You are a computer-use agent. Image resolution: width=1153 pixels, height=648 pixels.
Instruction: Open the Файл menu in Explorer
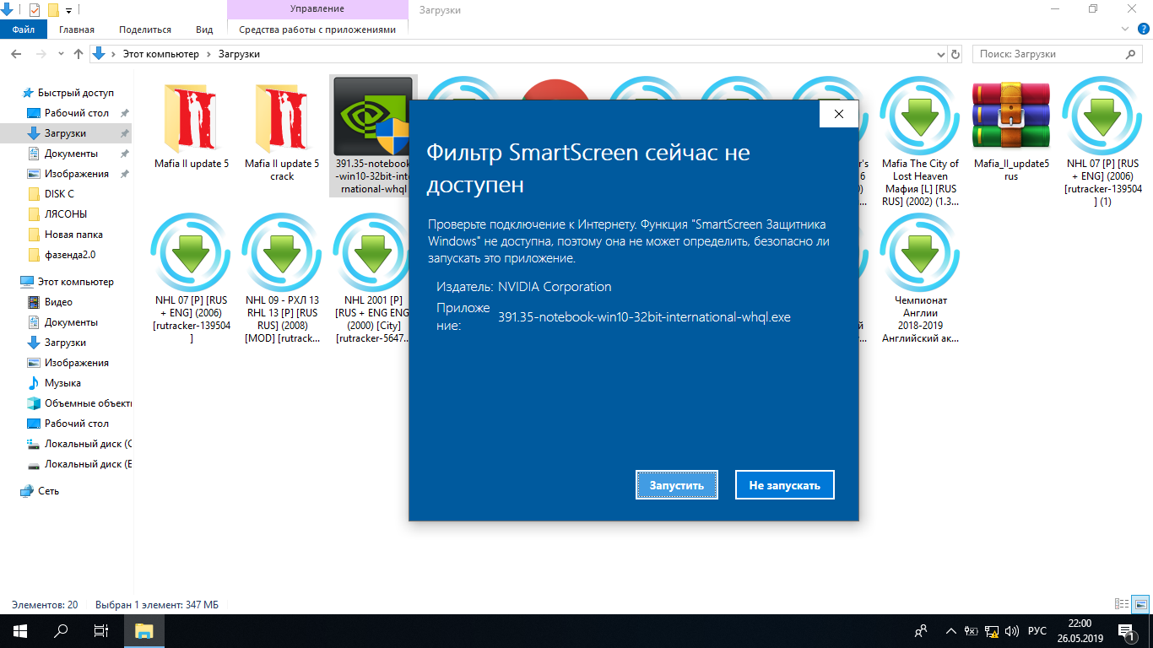24,30
